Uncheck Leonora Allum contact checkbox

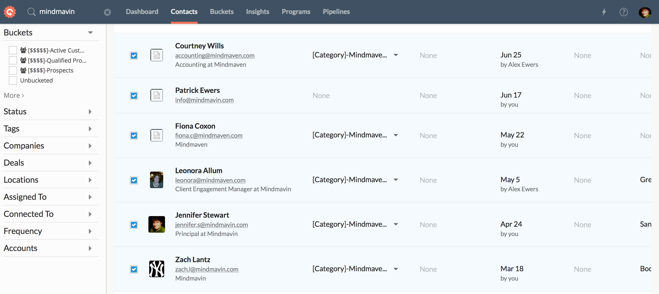coord(134,180)
